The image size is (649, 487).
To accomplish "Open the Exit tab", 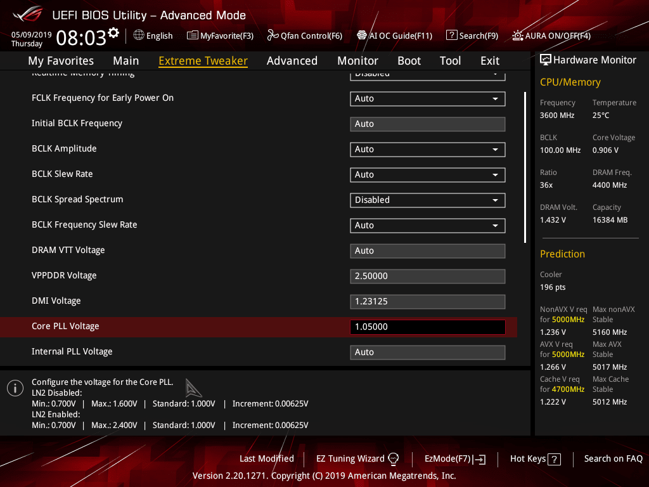I will click(x=490, y=61).
